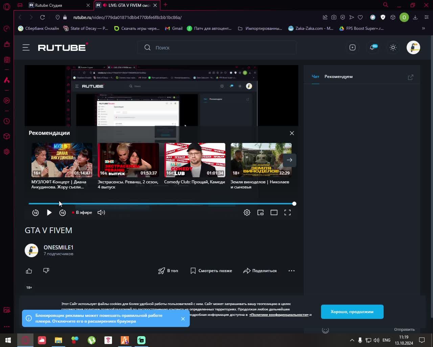
Task: Jump to live with В эфире indicator
Action: 82,212
